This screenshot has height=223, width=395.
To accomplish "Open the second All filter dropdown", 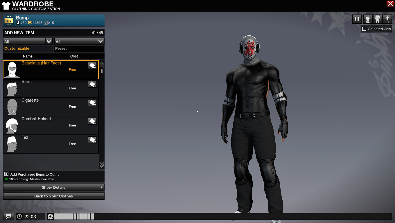I will (x=79, y=41).
